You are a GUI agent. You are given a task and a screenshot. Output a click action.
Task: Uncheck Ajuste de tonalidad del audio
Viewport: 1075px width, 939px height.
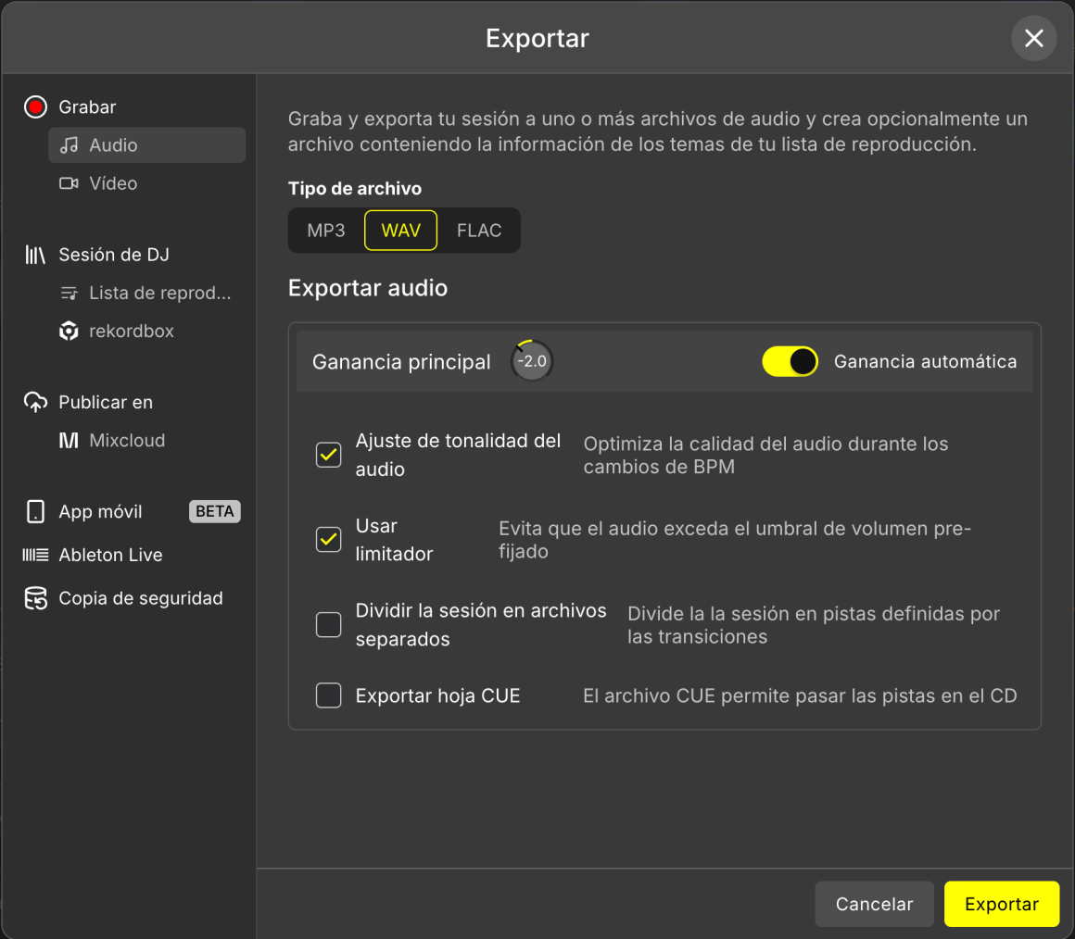329,455
